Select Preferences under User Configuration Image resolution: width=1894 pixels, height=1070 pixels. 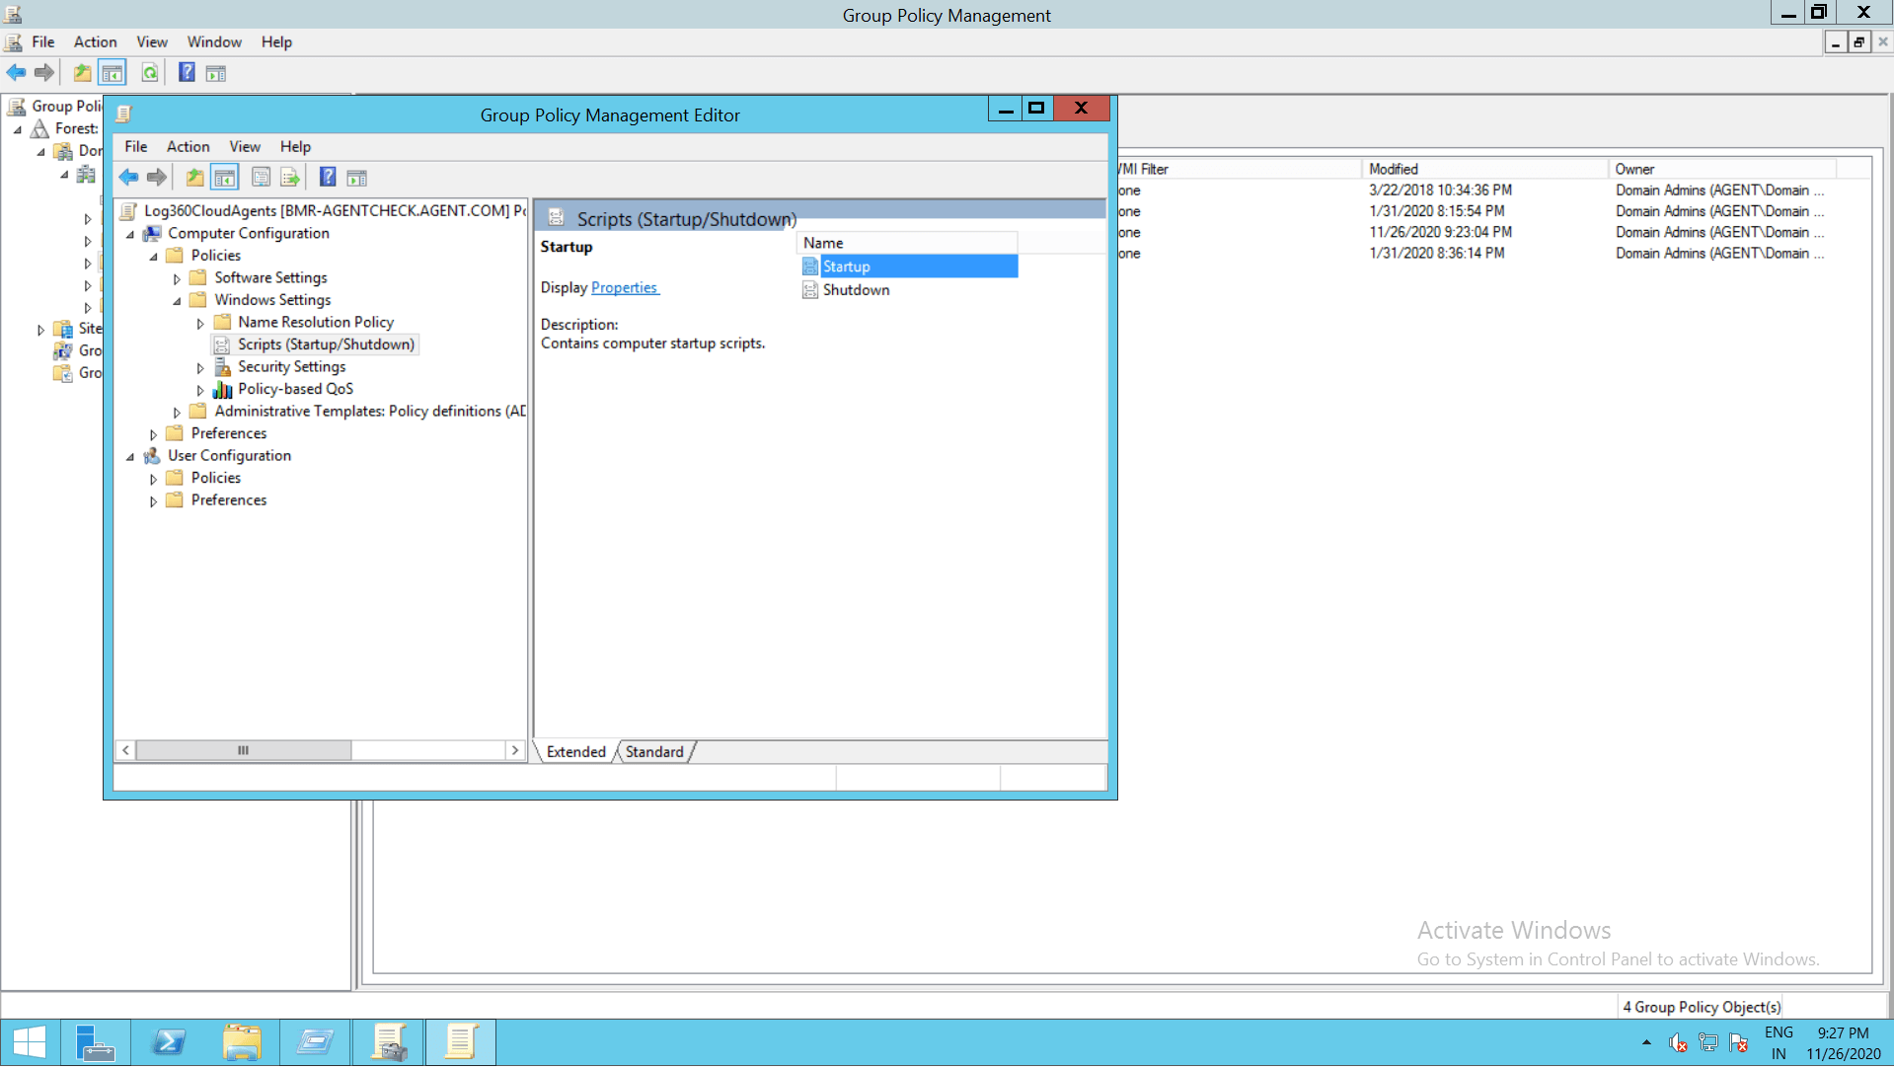229,500
